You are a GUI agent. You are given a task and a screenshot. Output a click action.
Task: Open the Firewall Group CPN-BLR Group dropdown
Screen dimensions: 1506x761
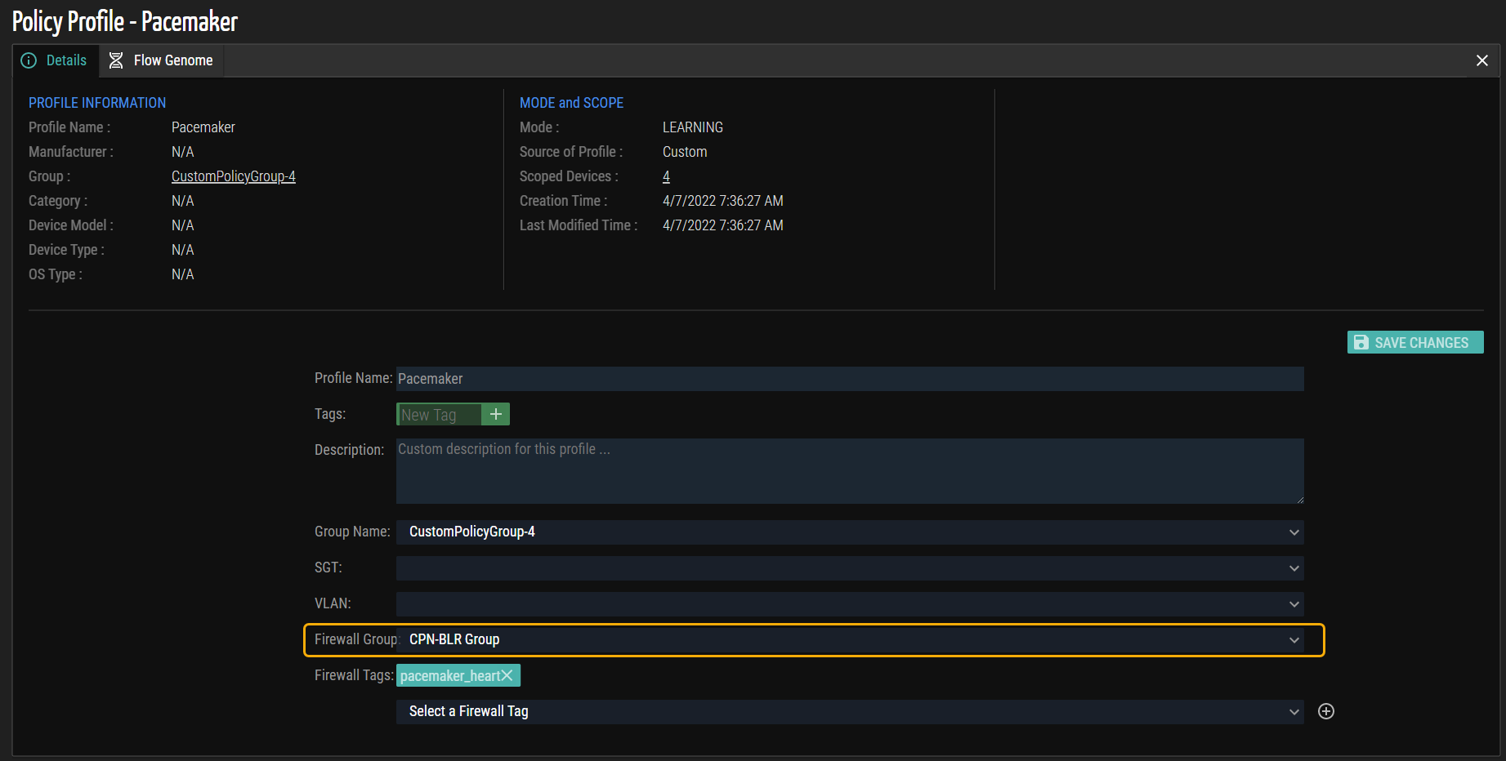click(849, 640)
